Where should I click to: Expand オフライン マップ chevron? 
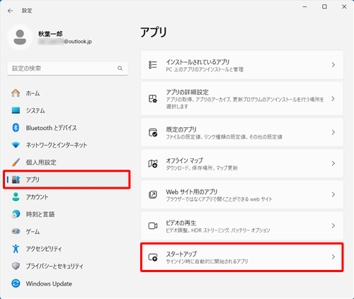333,163
